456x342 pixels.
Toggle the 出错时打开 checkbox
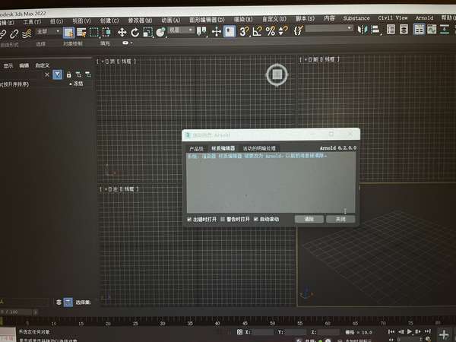click(189, 220)
